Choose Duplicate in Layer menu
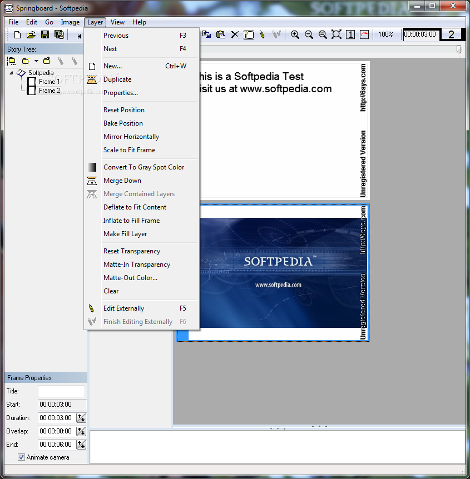 pos(142,79)
